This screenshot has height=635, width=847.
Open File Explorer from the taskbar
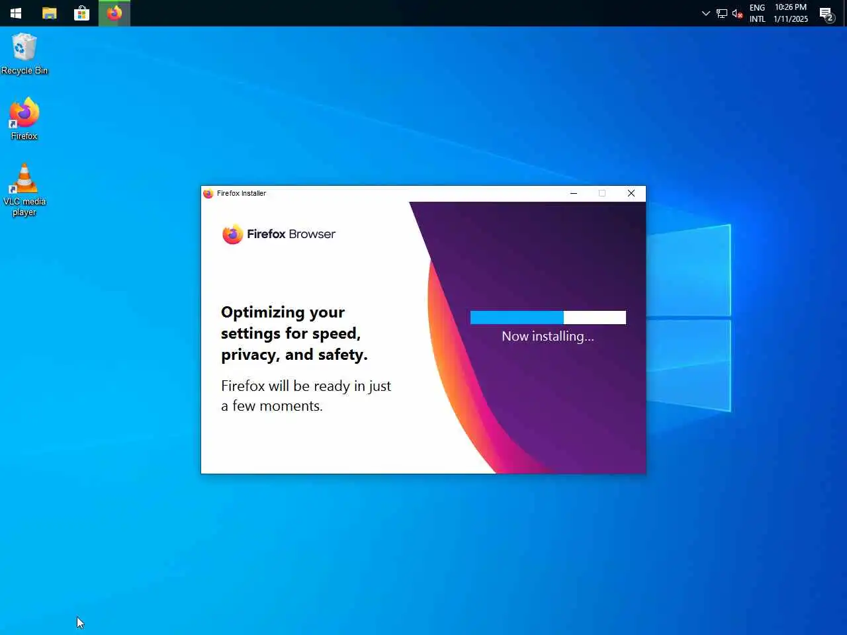click(x=50, y=13)
